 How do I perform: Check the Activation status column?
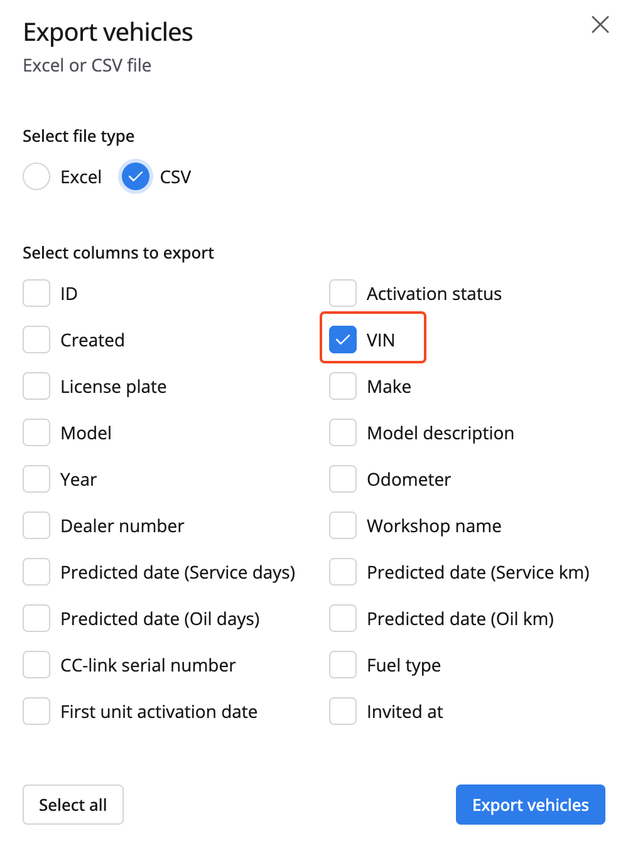(x=343, y=294)
